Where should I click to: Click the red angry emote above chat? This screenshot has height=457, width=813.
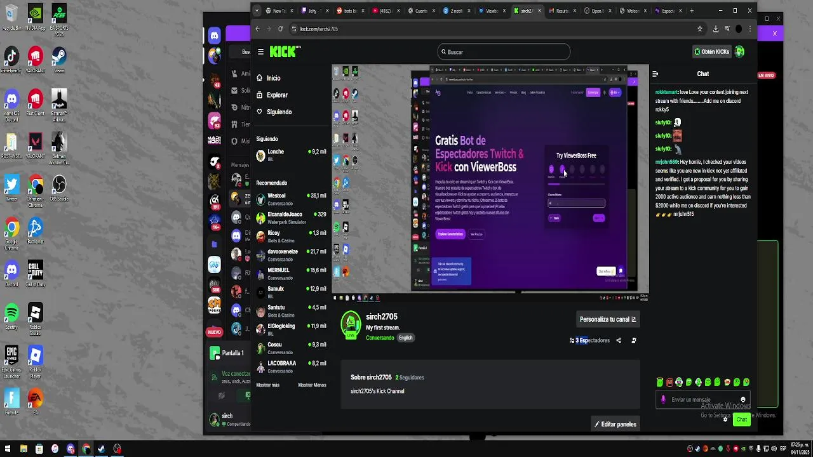coord(669,382)
